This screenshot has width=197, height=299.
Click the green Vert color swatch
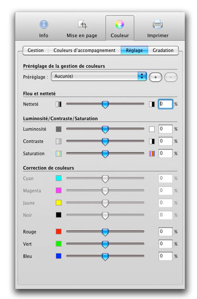pyautogui.click(x=58, y=243)
